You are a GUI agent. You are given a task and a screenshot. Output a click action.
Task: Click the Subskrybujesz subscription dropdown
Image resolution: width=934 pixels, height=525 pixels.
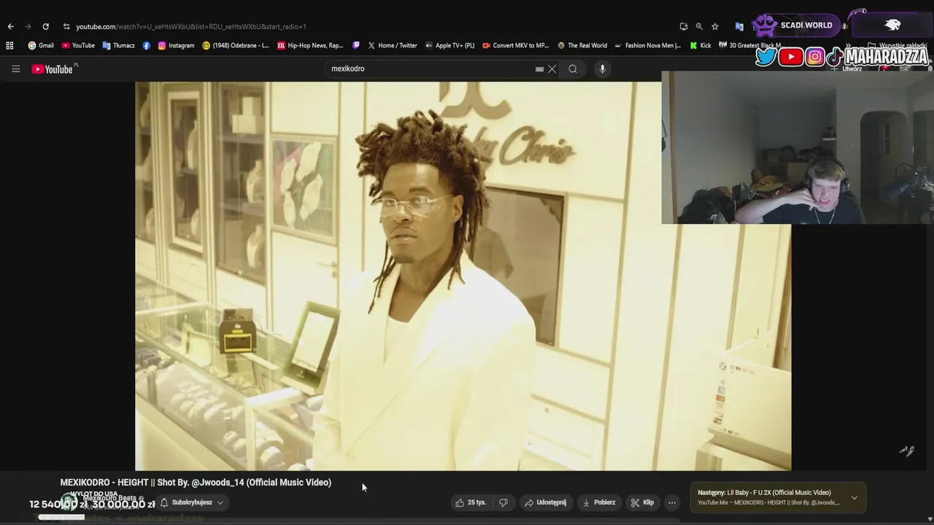[x=191, y=502]
